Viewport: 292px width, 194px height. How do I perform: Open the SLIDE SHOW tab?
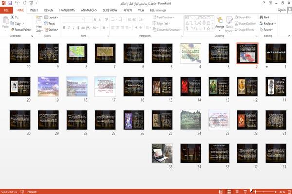click(x=110, y=10)
